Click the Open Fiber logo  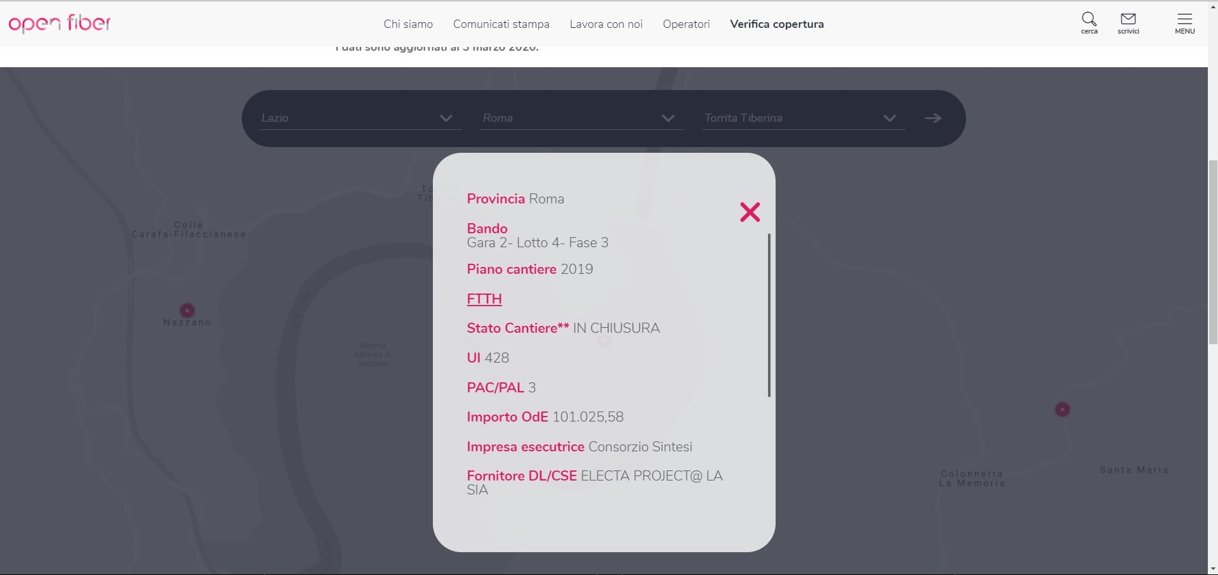[60, 23]
